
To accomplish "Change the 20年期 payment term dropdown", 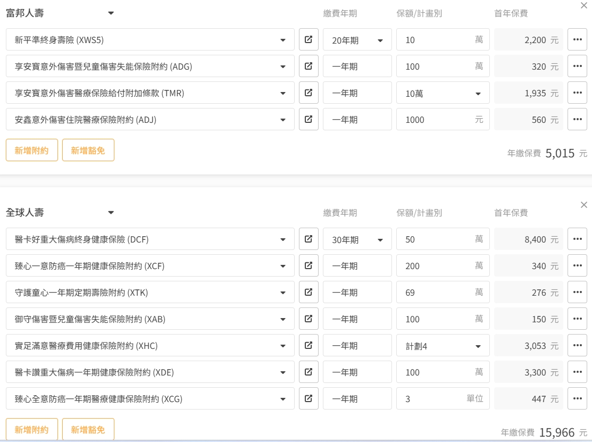I will 357,40.
